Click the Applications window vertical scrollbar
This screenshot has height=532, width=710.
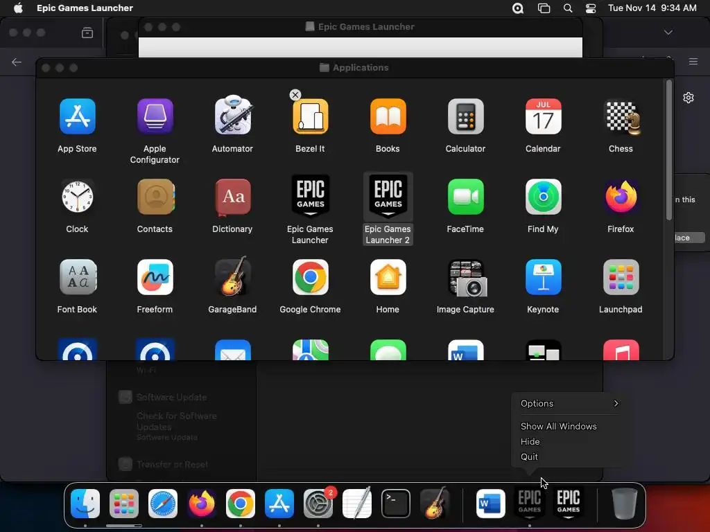[669, 151]
